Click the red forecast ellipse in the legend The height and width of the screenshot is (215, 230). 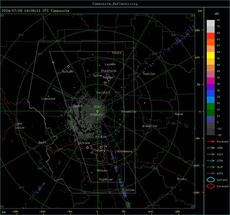pos(211,186)
